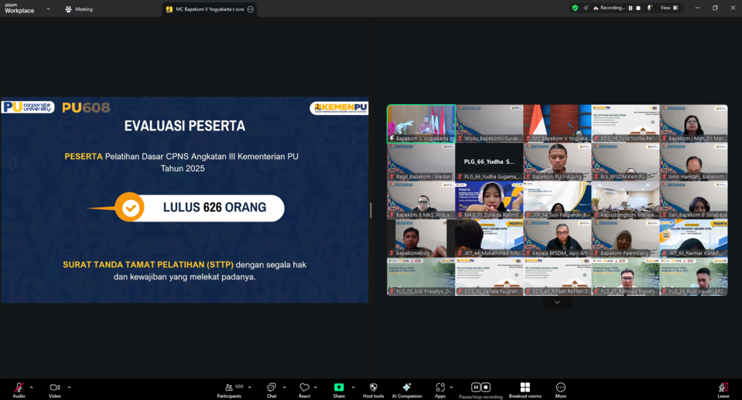Open the View layout button
Viewport: 742px width, 400px height.
668,8
